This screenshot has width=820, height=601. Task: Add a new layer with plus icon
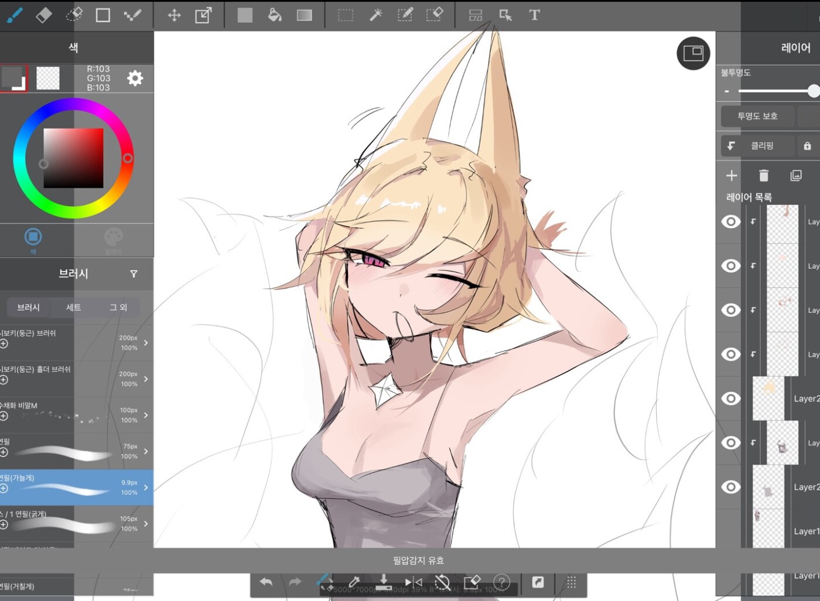[x=732, y=176]
